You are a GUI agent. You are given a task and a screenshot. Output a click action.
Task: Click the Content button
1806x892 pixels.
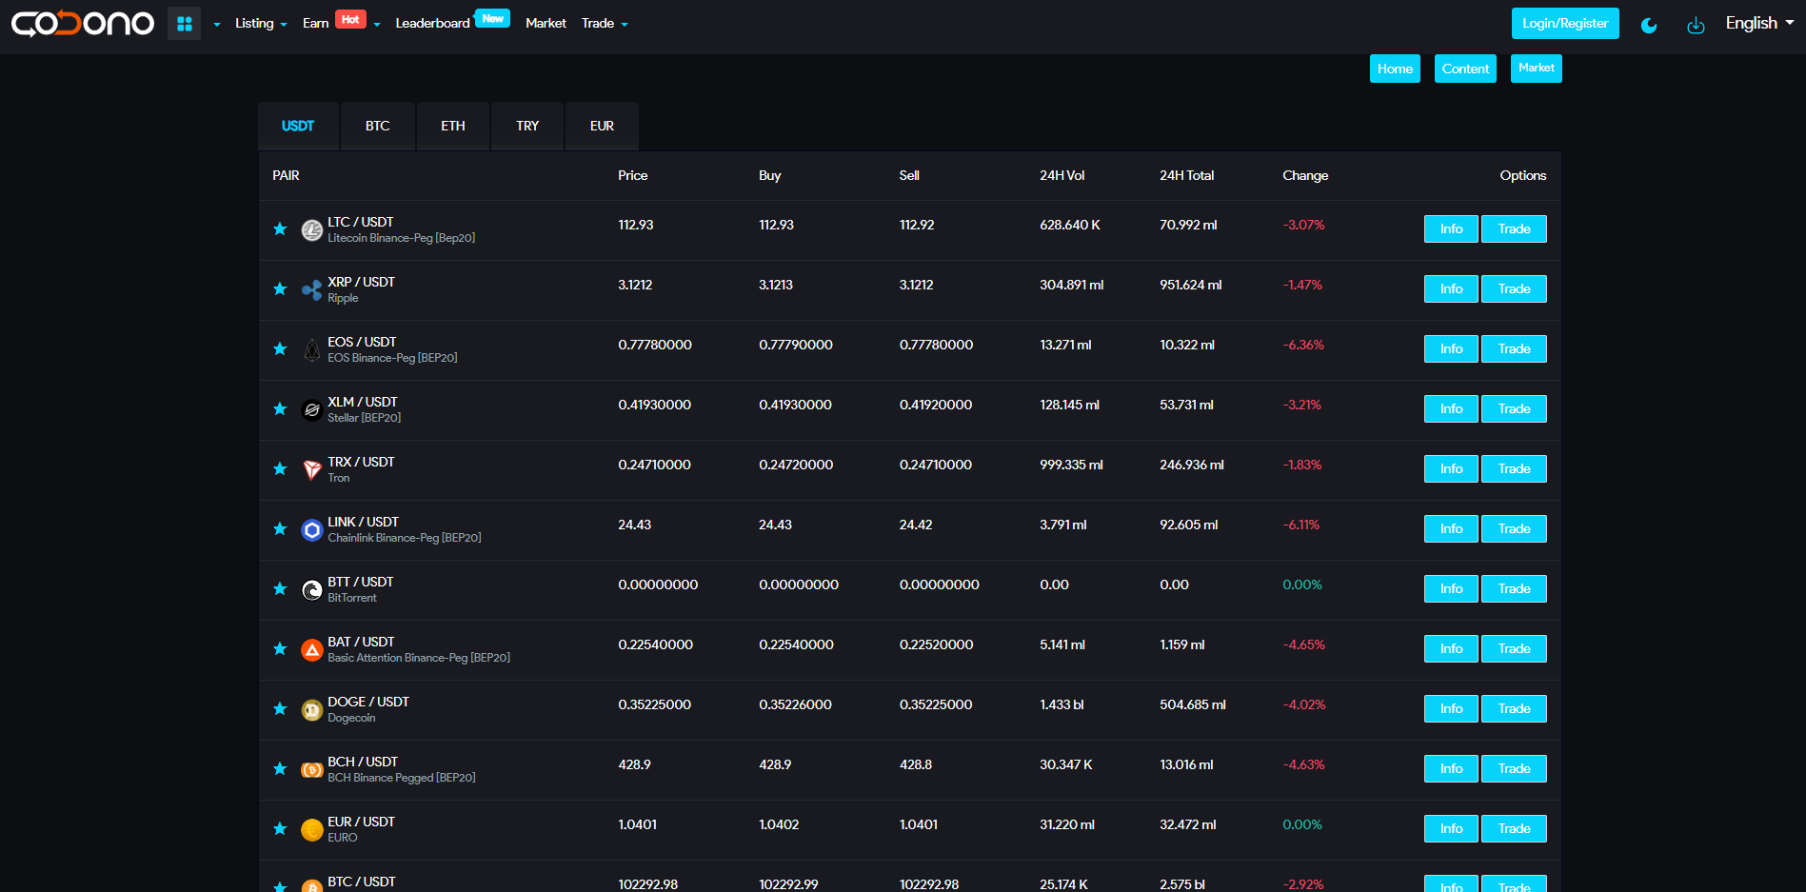click(x=1465, y=69)
